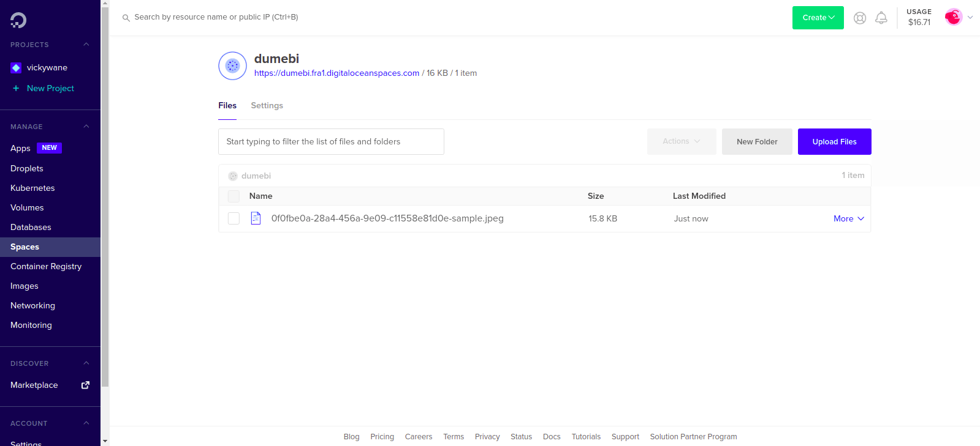The image size is (980, 446).
Task: Click the Name column header
Action: click(x=260, y=196)
